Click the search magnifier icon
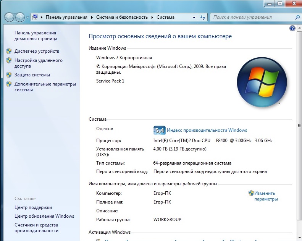The height and width of the screenshot is (241, 302). click(297, 17)
